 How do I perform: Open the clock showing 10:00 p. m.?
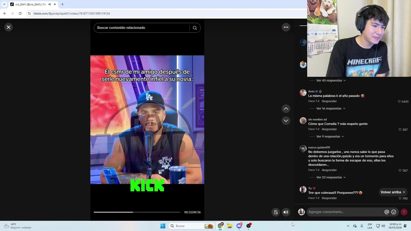pos(395,226)
